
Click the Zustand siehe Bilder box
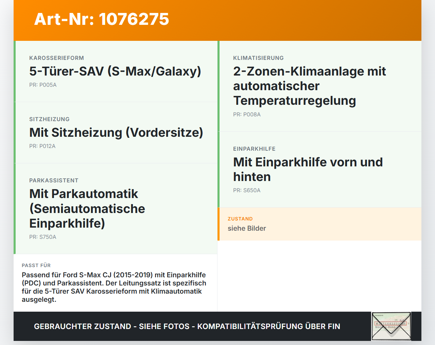pyautogui.click(x=319, y=224)
